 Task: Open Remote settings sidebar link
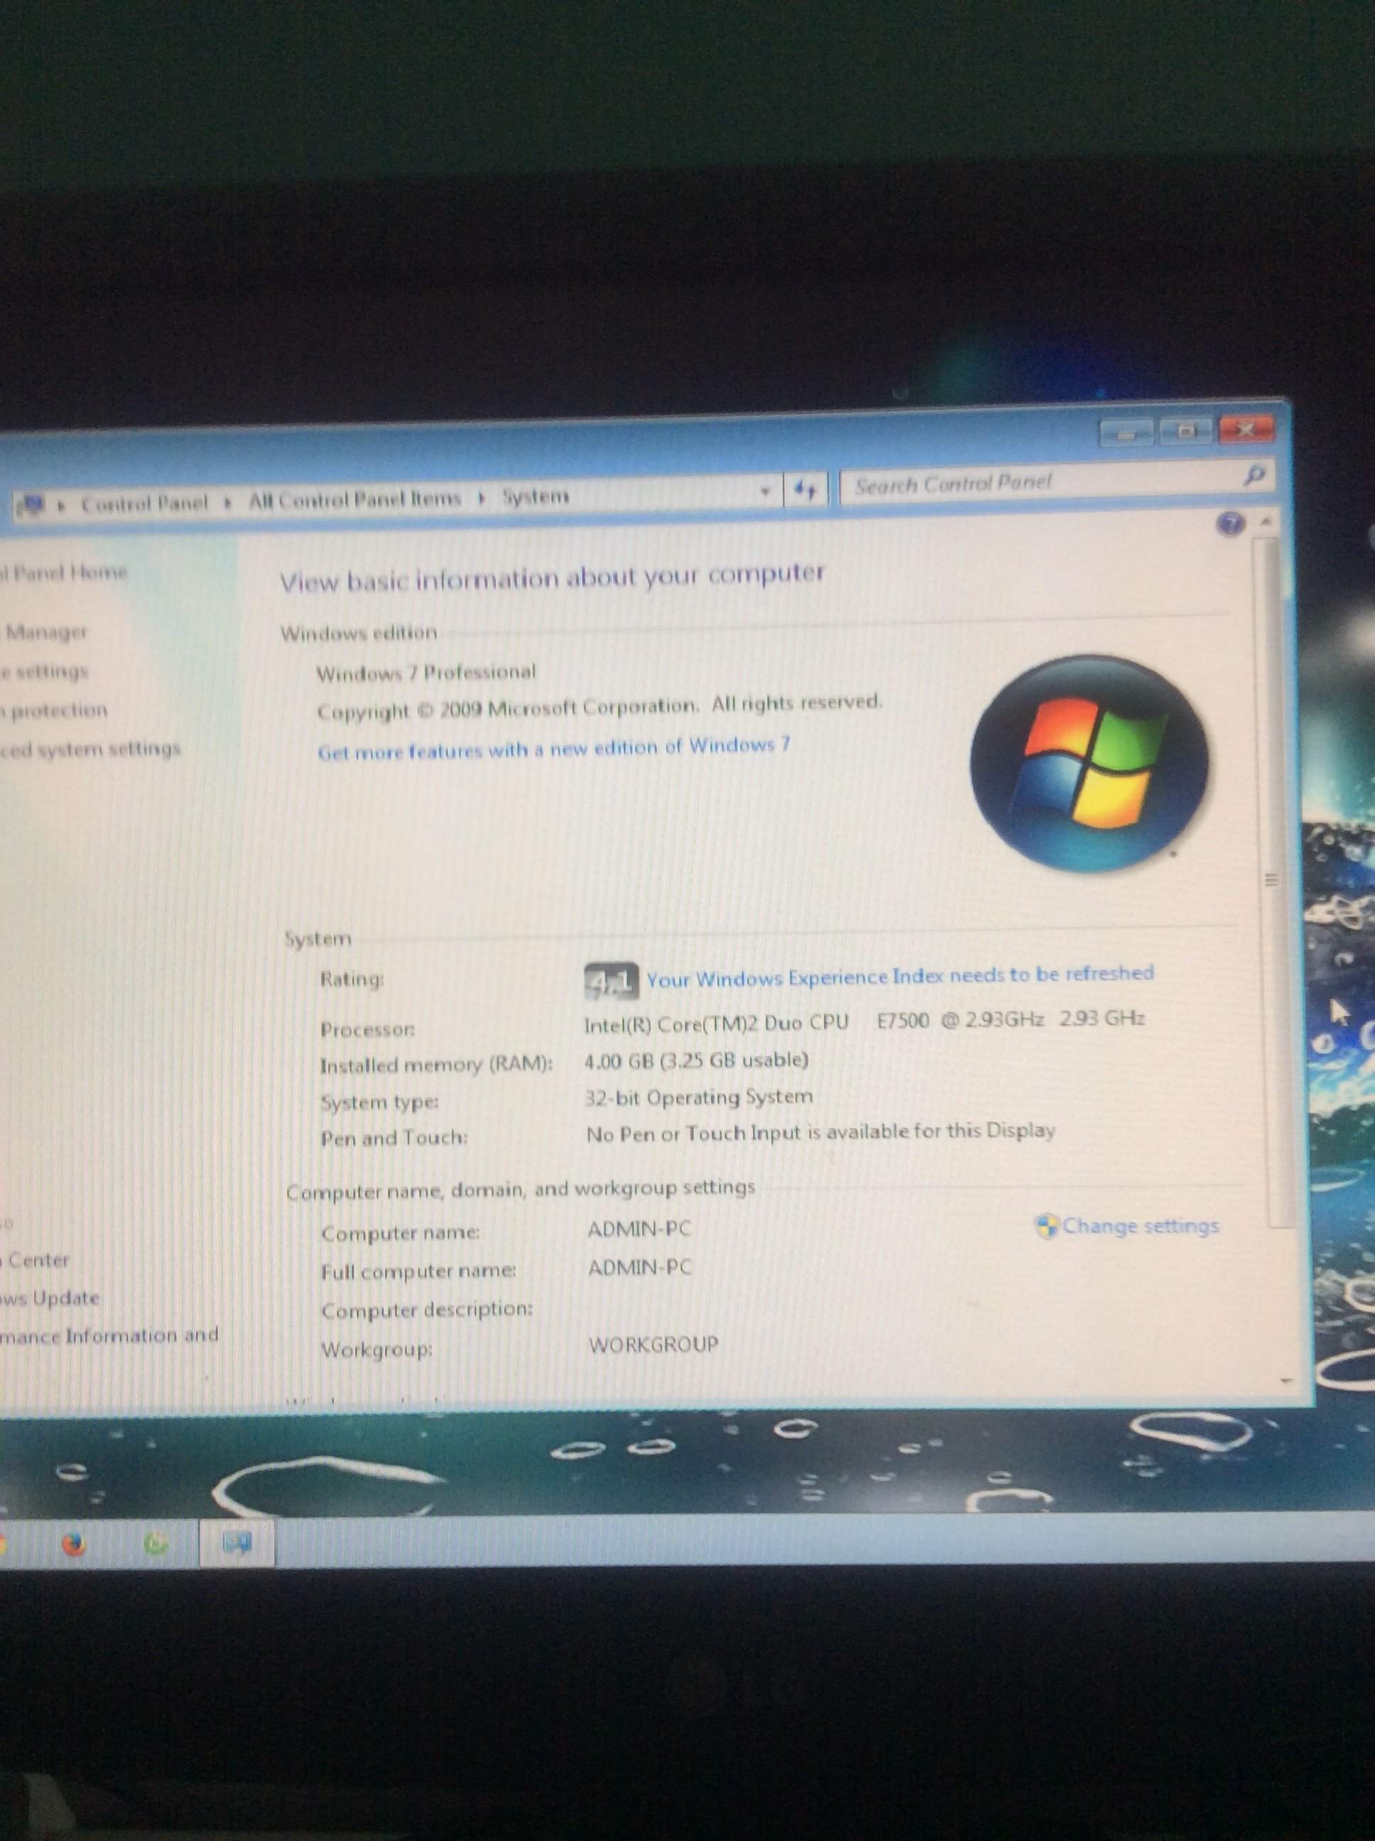pyautogui.click(x=43, y=672)
